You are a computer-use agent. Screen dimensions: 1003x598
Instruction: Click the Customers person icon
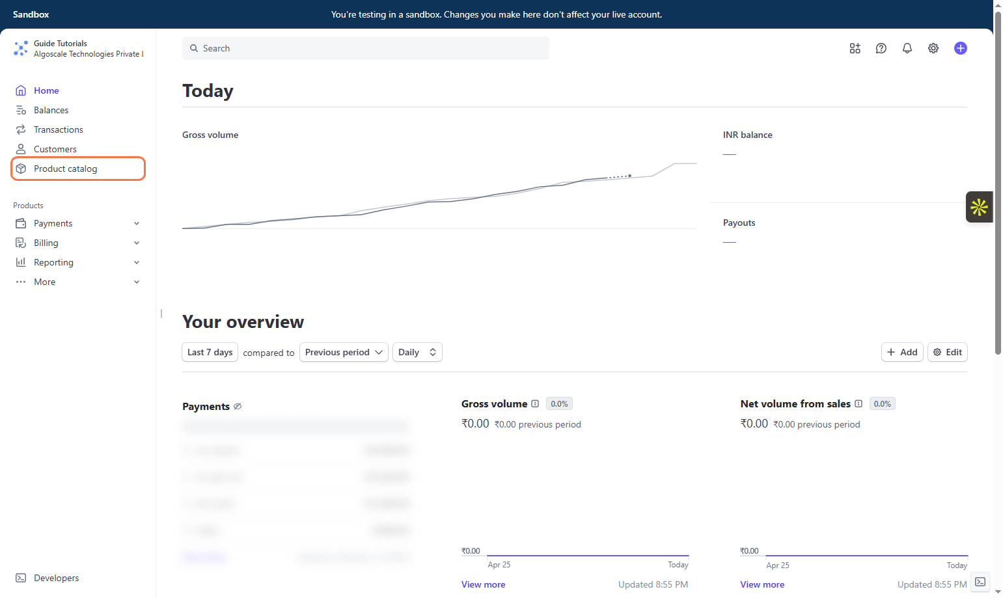point(21,149)
